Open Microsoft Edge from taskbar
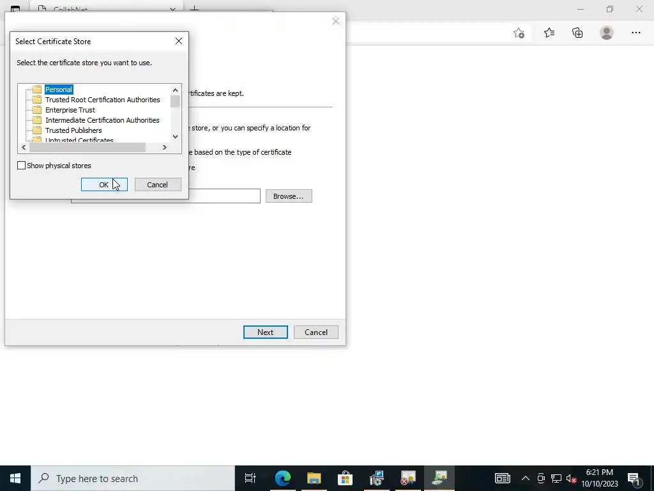The width and height of the screenshot is (654, 491). pos(282,478)
